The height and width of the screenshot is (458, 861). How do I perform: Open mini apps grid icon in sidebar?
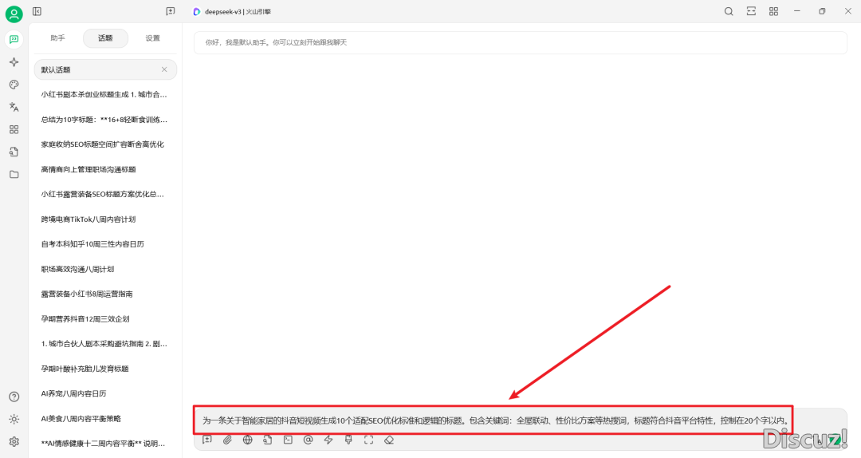point(14,129)
